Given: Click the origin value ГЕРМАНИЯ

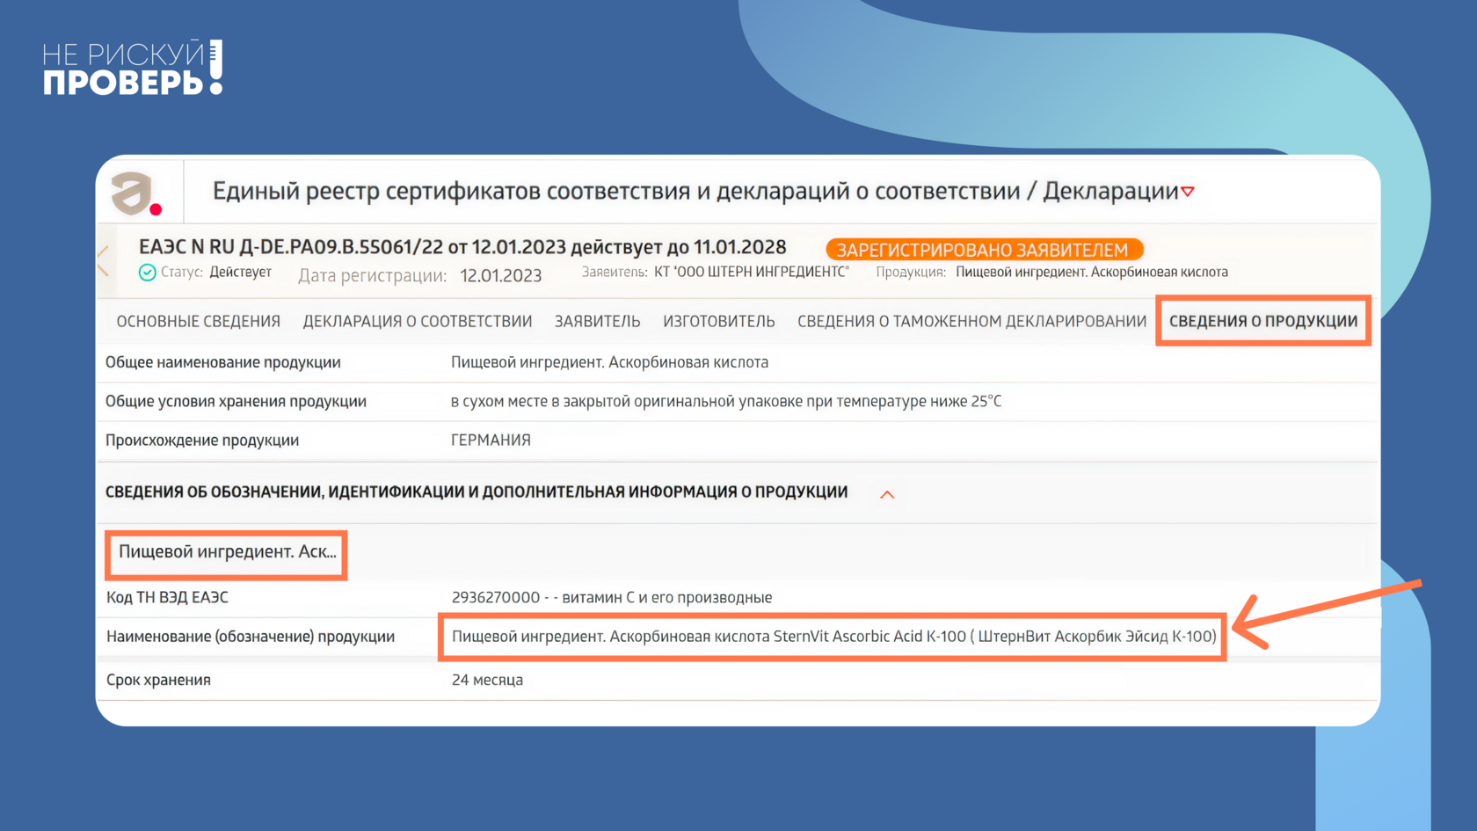Looking at the screenshot, I should pyautogui.click(x=491, y=441).
